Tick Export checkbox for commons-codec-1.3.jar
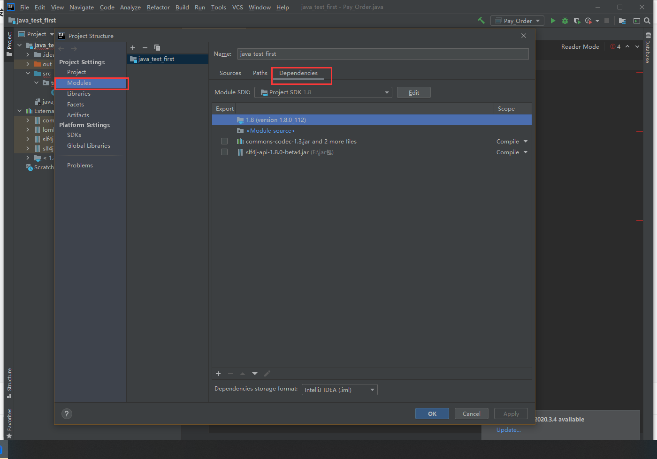This screenshot has width=657, height=459. pos(224,141)
